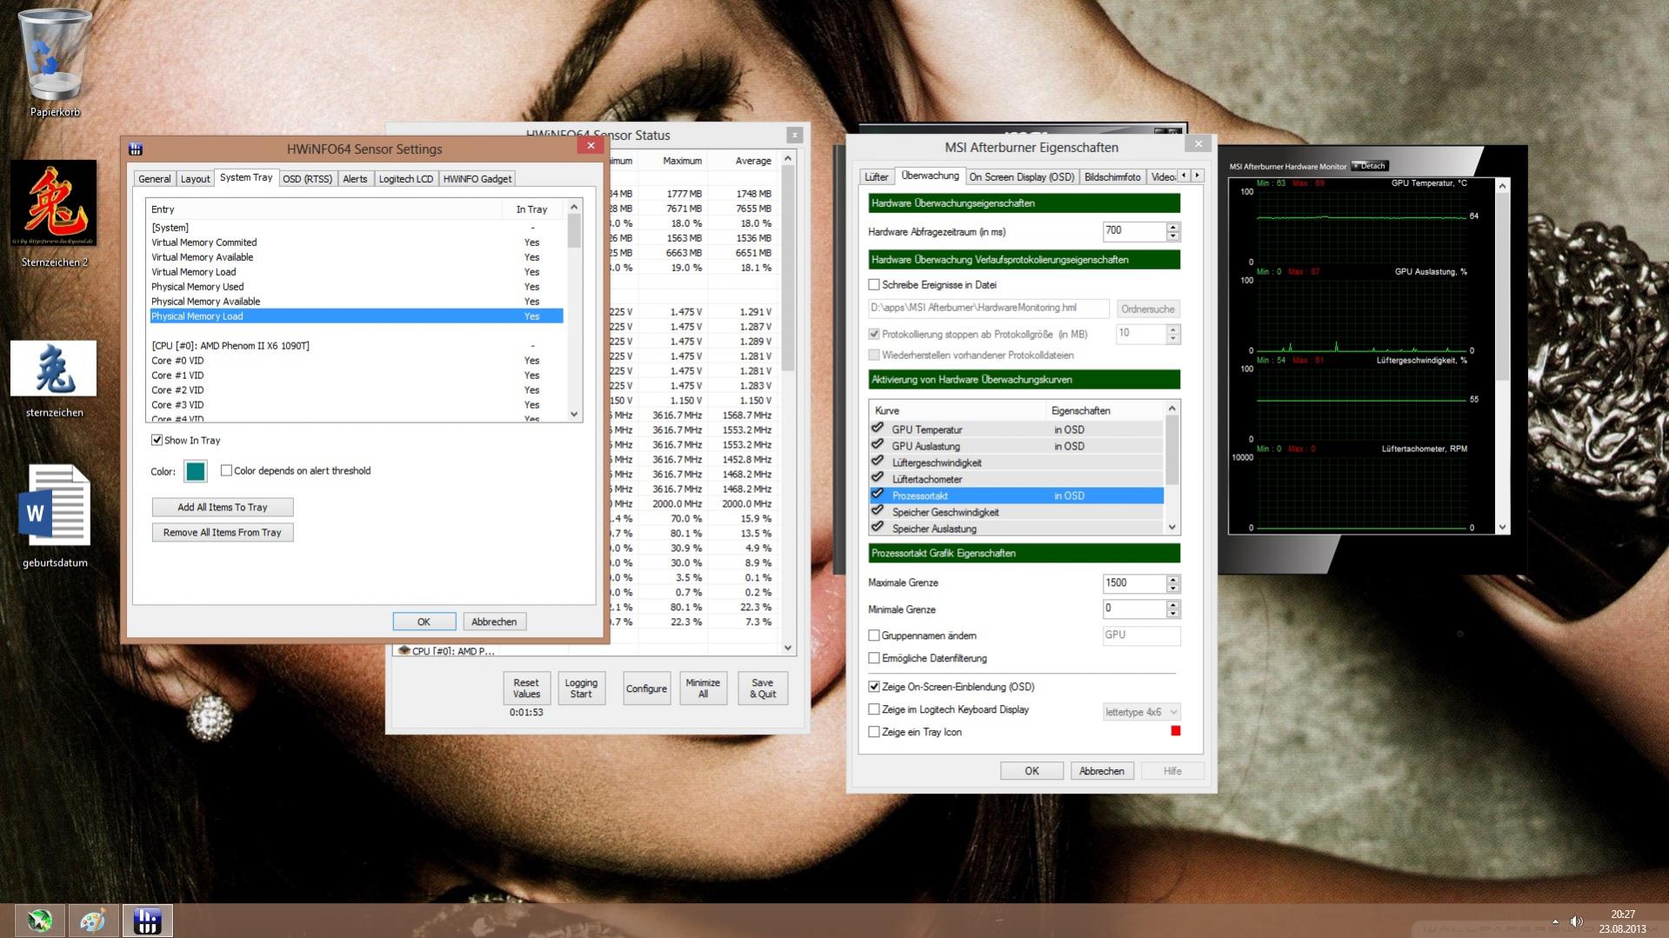The width and height of the screenshot is (1669, 938).
Task: Click the paint palette icon in the taskbar
Action: click(x=93, y=920)
